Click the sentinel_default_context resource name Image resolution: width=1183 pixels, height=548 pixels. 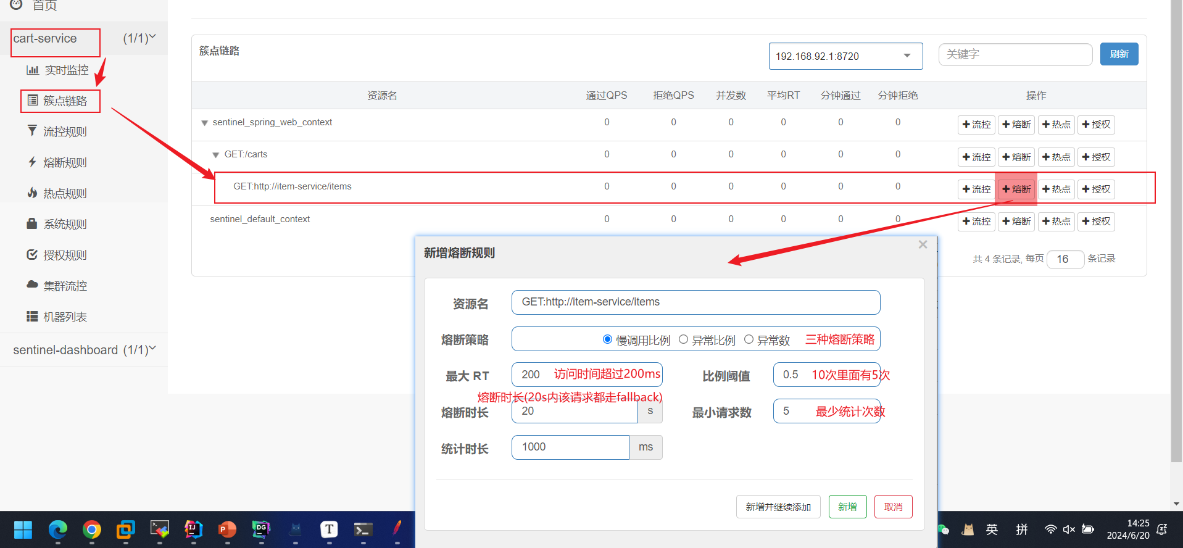[260, 219]
